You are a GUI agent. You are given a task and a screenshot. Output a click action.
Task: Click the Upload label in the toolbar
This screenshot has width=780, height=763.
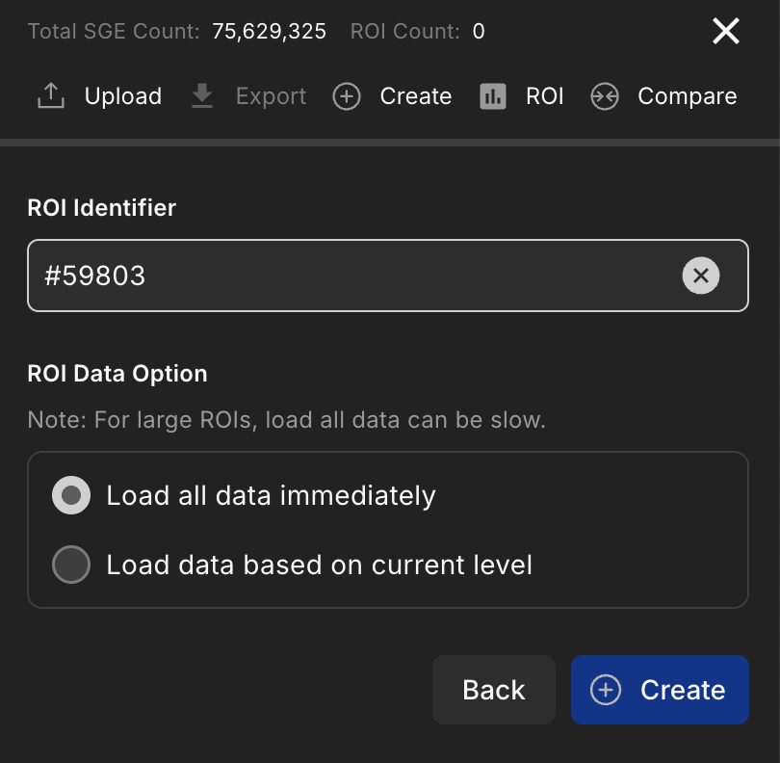tap(123, 96)
